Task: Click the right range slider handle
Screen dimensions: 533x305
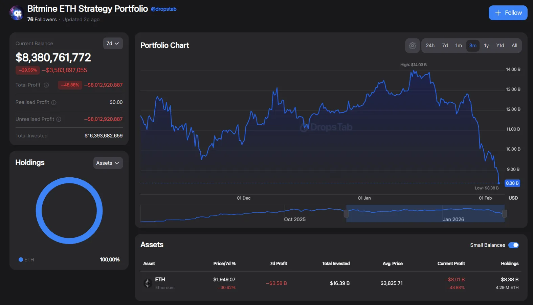Action: 505,213
